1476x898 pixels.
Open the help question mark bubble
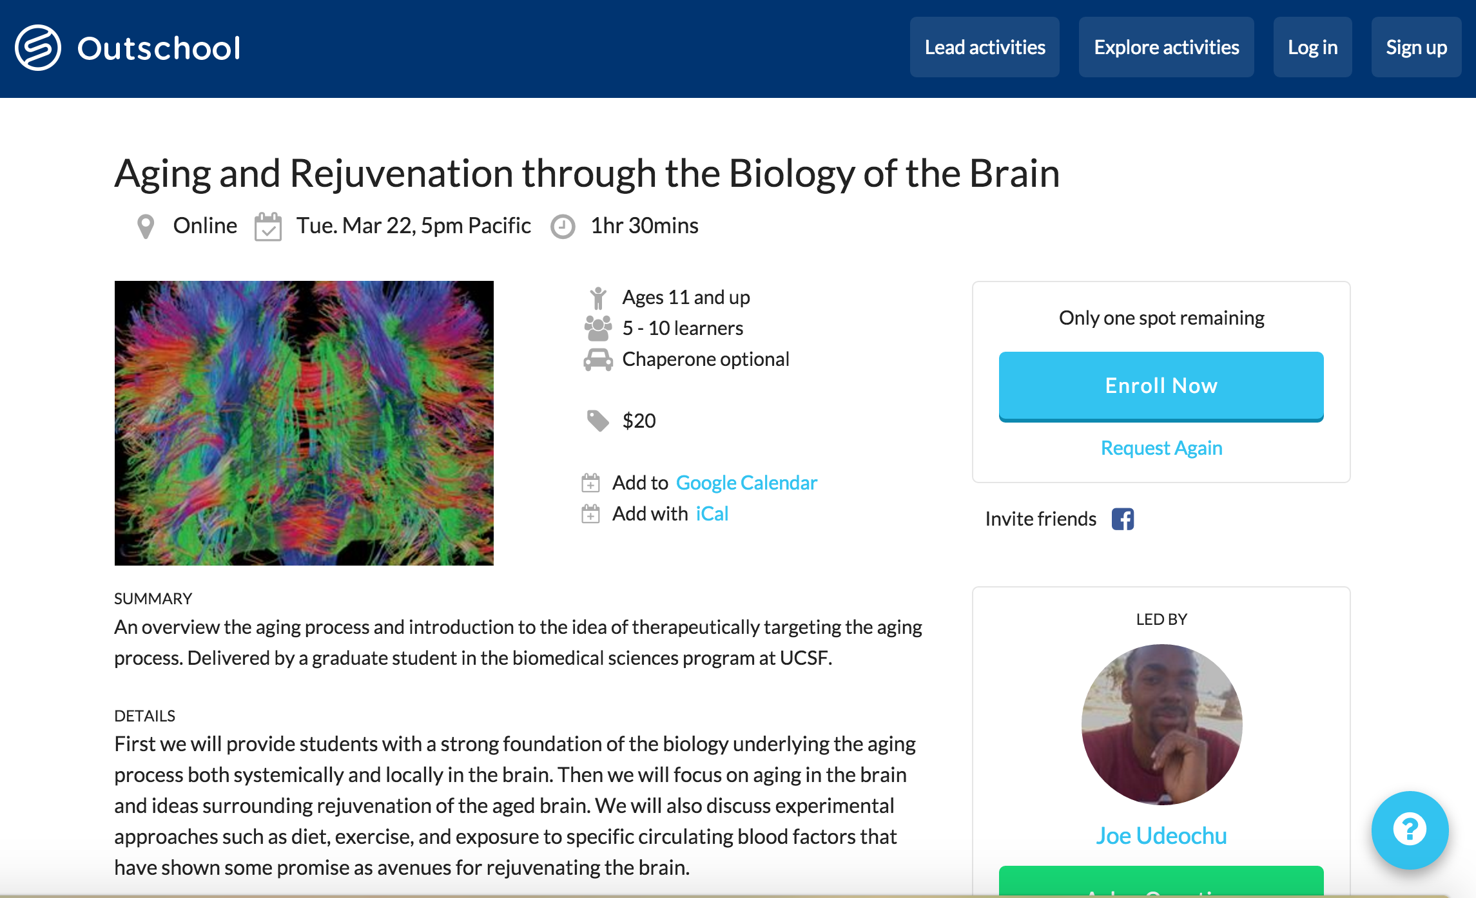[1410, 830]
